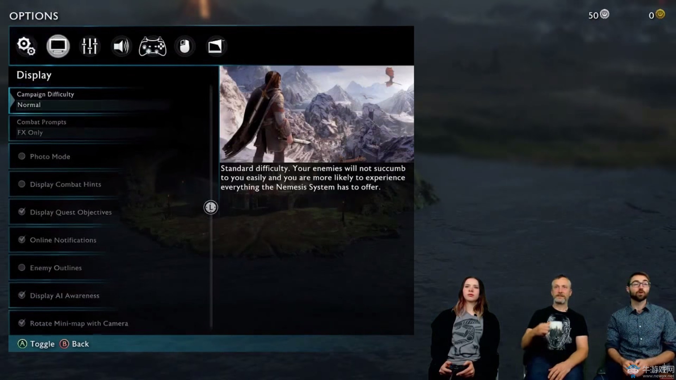Click the difficulty preview image
Viewport: 676px width, 380px height.
tap(317, 114)
